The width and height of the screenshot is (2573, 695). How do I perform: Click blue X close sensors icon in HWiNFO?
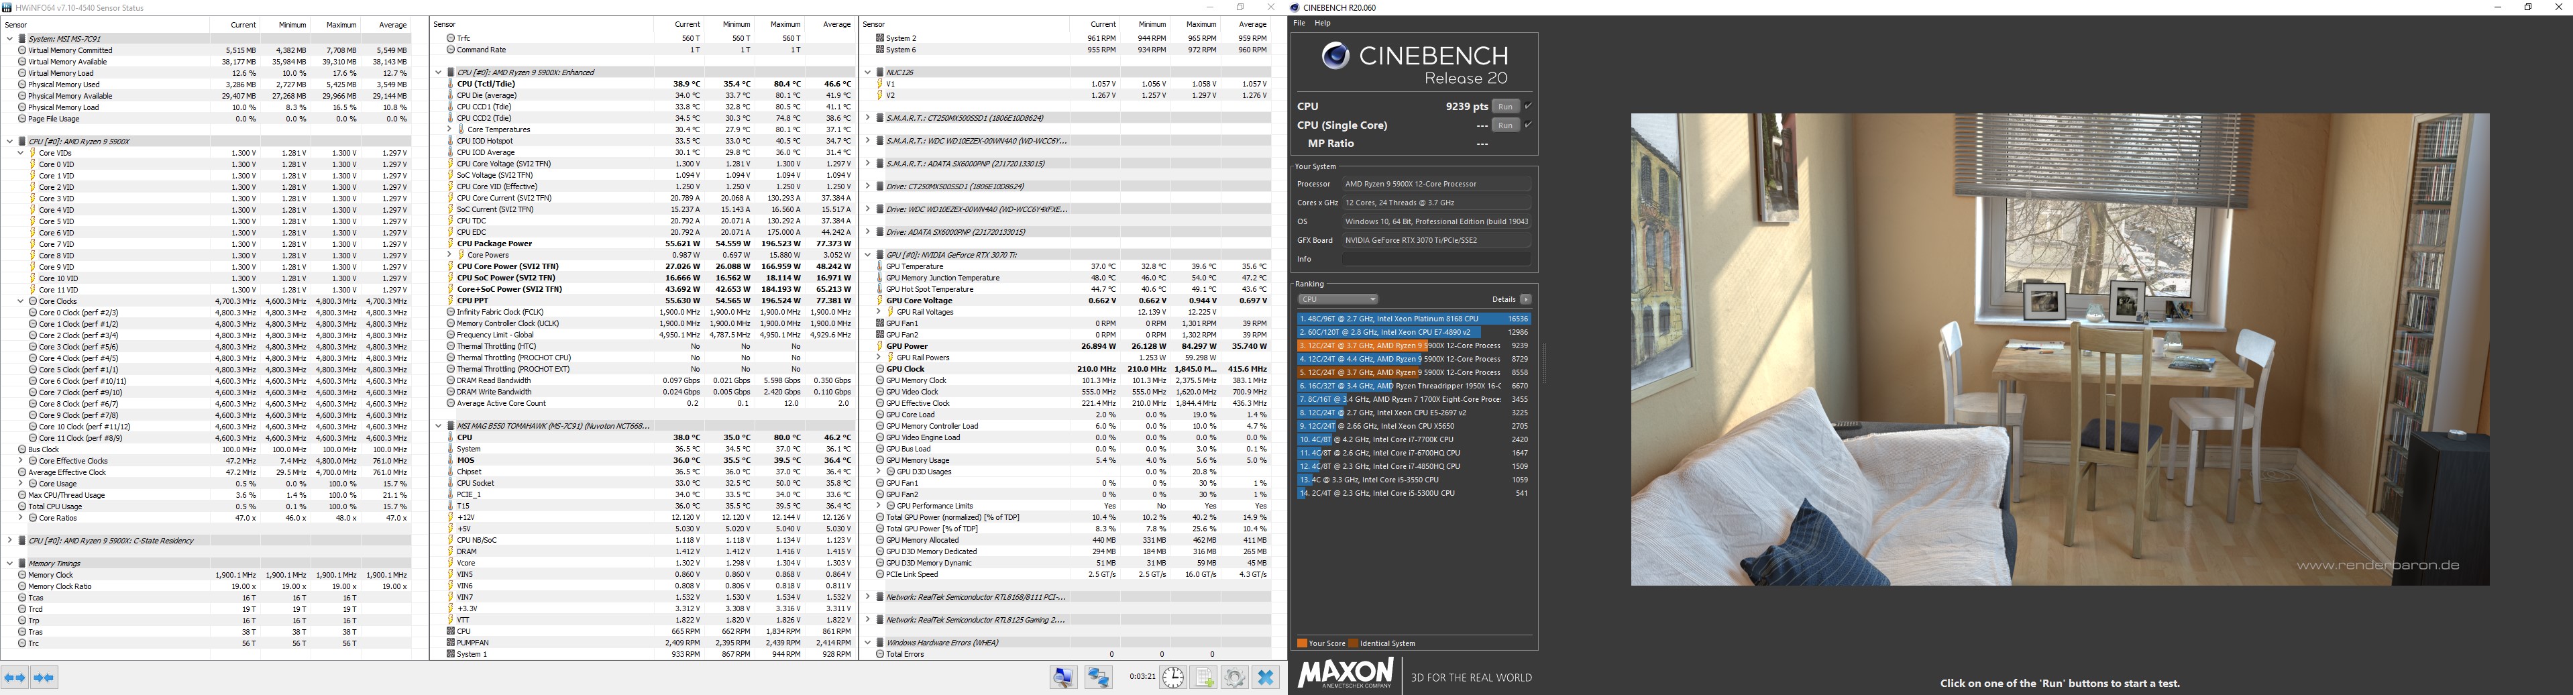tap(1266, 677)
